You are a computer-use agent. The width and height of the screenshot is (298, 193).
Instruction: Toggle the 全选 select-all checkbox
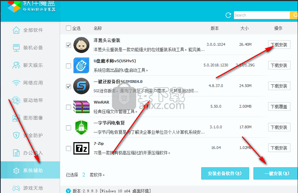68,28
